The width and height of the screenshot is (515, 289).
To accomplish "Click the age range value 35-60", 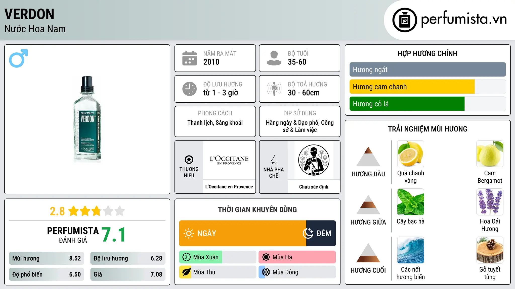I will coord(297,62).
